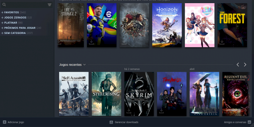This screenshot has height=127, width=254.
Task: Open NieR:Automata game cover
Action: tap(74, 94)
